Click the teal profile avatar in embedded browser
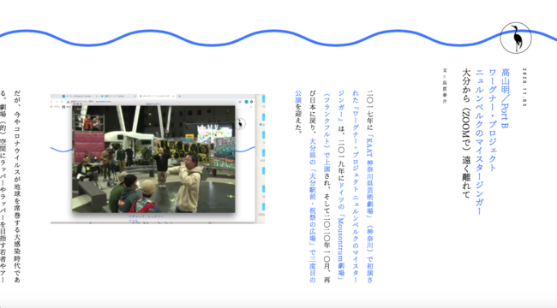 (246, 102)
